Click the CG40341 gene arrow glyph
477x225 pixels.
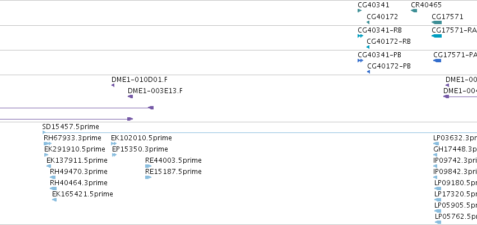point(360,11)
